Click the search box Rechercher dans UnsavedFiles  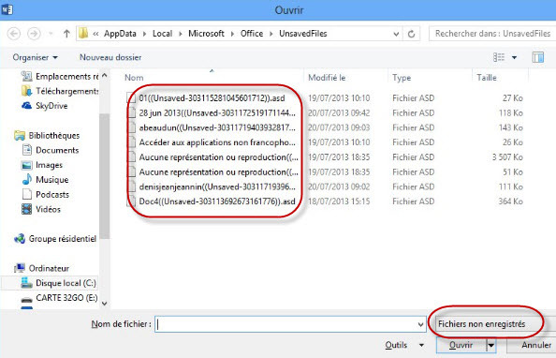pos(492,34)
